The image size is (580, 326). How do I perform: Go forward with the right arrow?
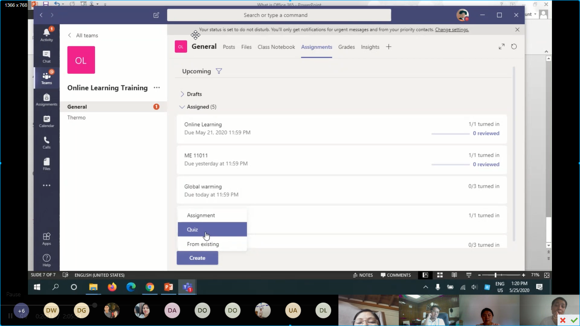52,15
